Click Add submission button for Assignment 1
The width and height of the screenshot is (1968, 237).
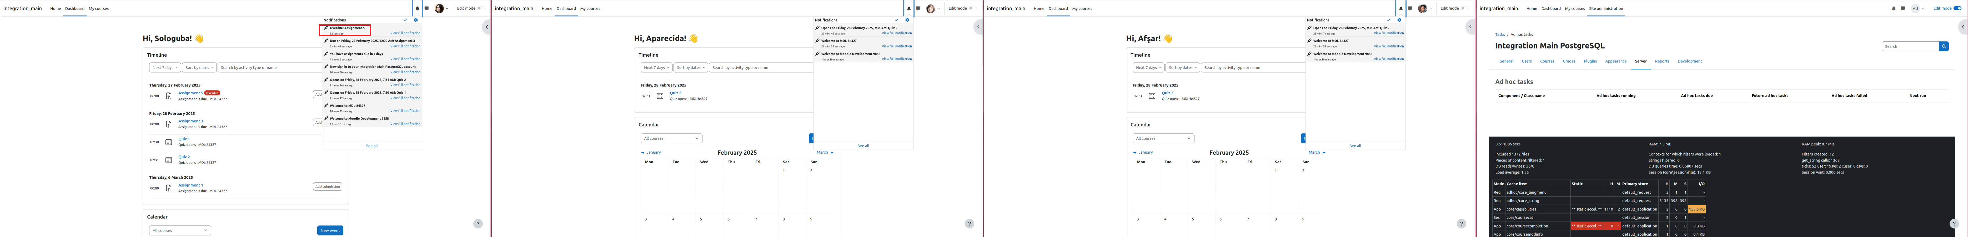(x=328, y=187)
